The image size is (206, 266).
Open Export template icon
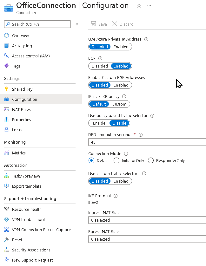click(6, 186)
